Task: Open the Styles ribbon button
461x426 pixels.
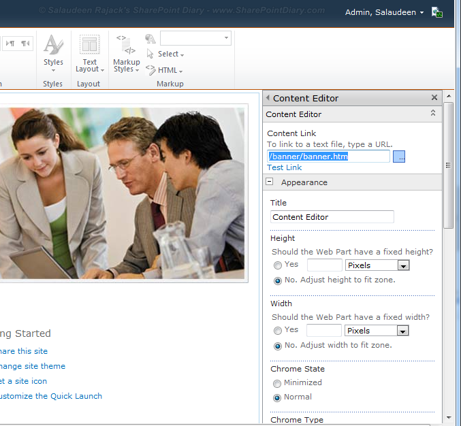Action: 53,53
